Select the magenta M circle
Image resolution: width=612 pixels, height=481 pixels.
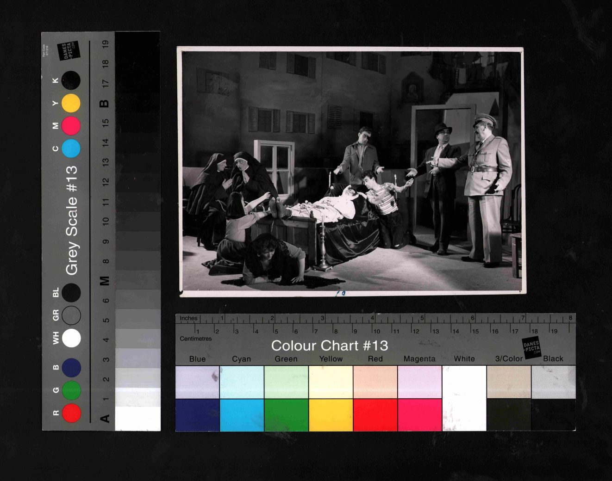71,126
